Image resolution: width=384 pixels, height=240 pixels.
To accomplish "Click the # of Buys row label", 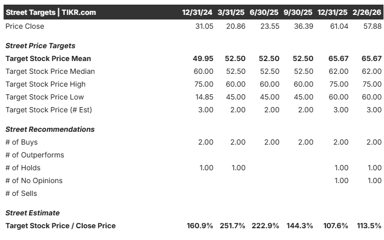I will (21, 142).
